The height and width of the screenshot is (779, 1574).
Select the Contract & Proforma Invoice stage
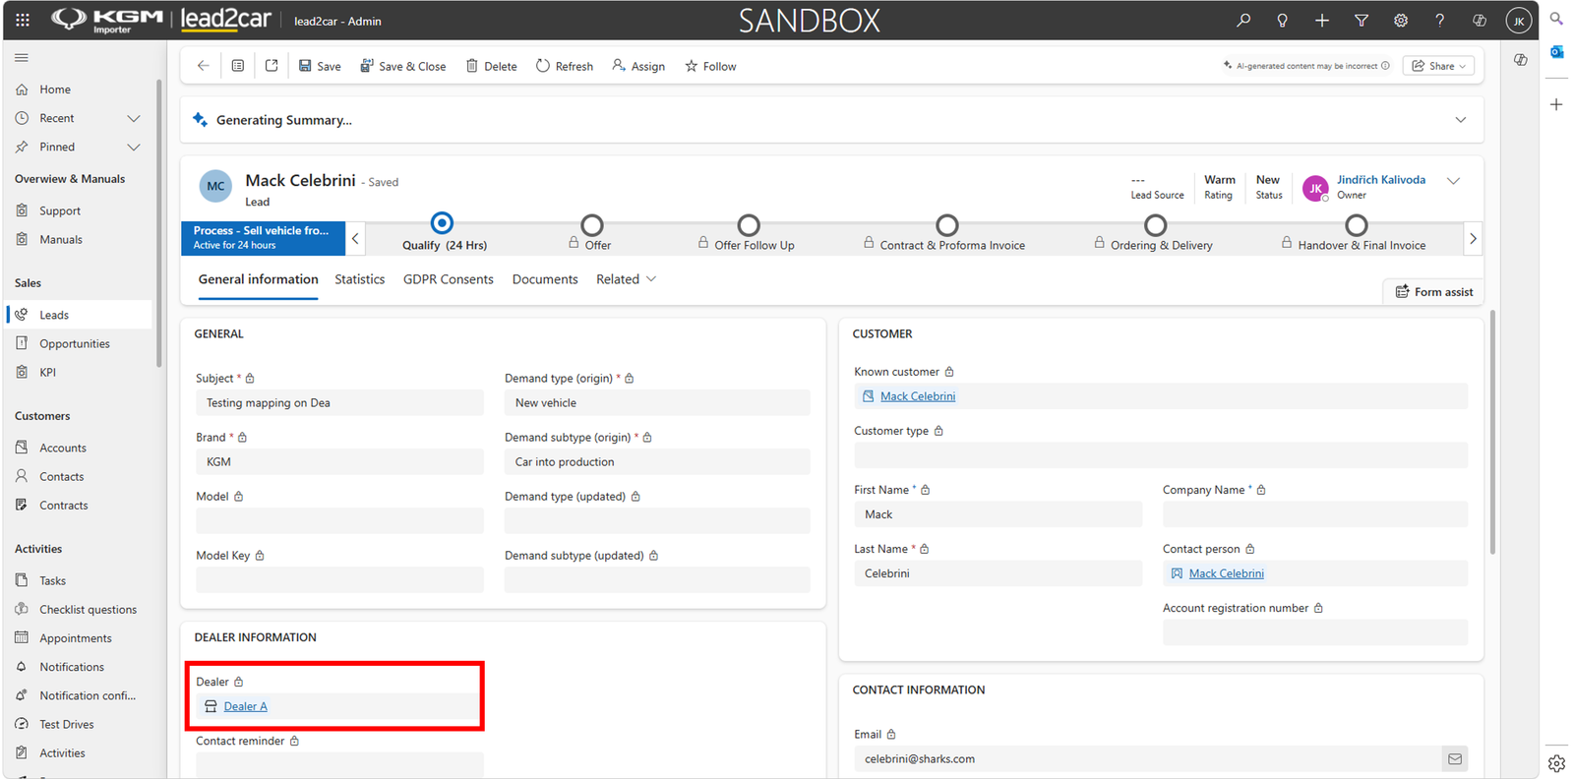946,225
